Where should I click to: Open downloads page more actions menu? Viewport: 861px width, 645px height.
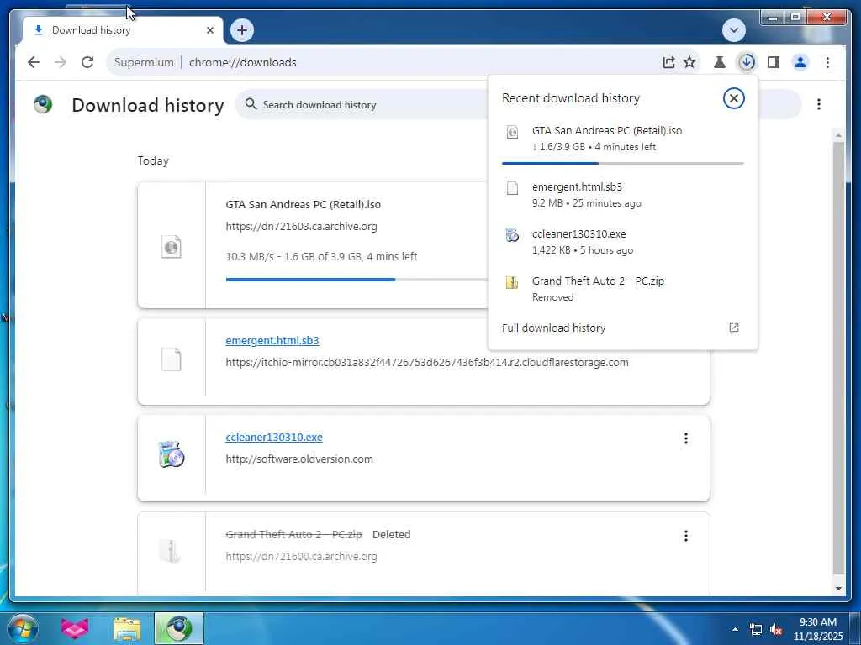coord(819,104)
